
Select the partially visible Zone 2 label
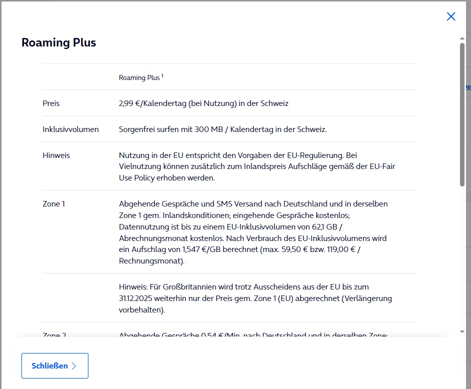click(x=54, y=335)
